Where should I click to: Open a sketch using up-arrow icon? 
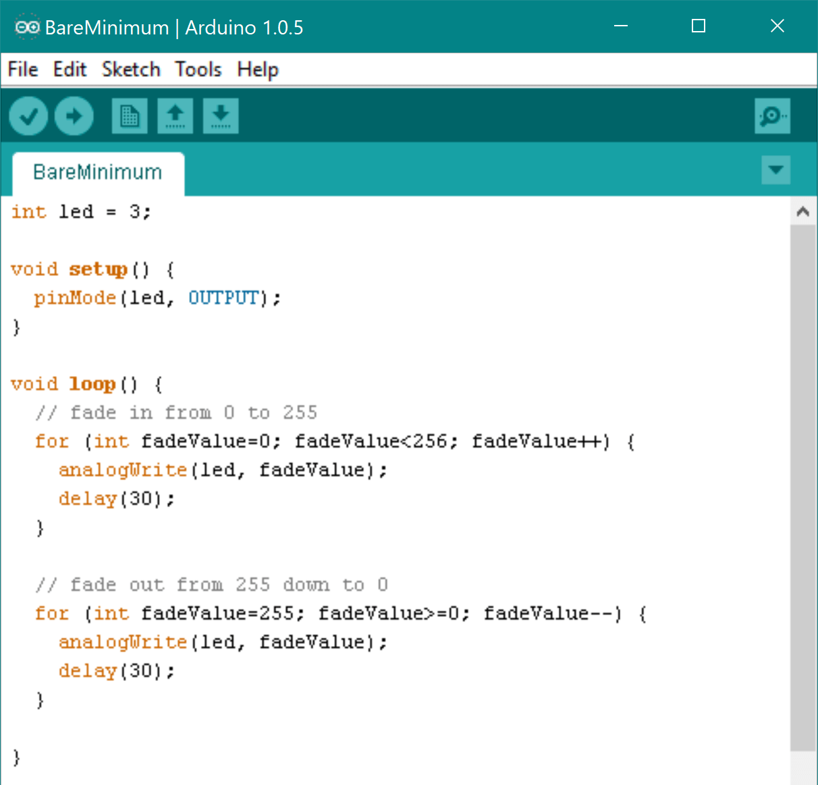coord(175,116)
